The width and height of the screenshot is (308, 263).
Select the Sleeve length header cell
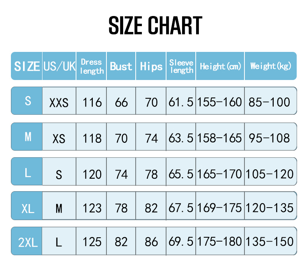tap(181, 66)
